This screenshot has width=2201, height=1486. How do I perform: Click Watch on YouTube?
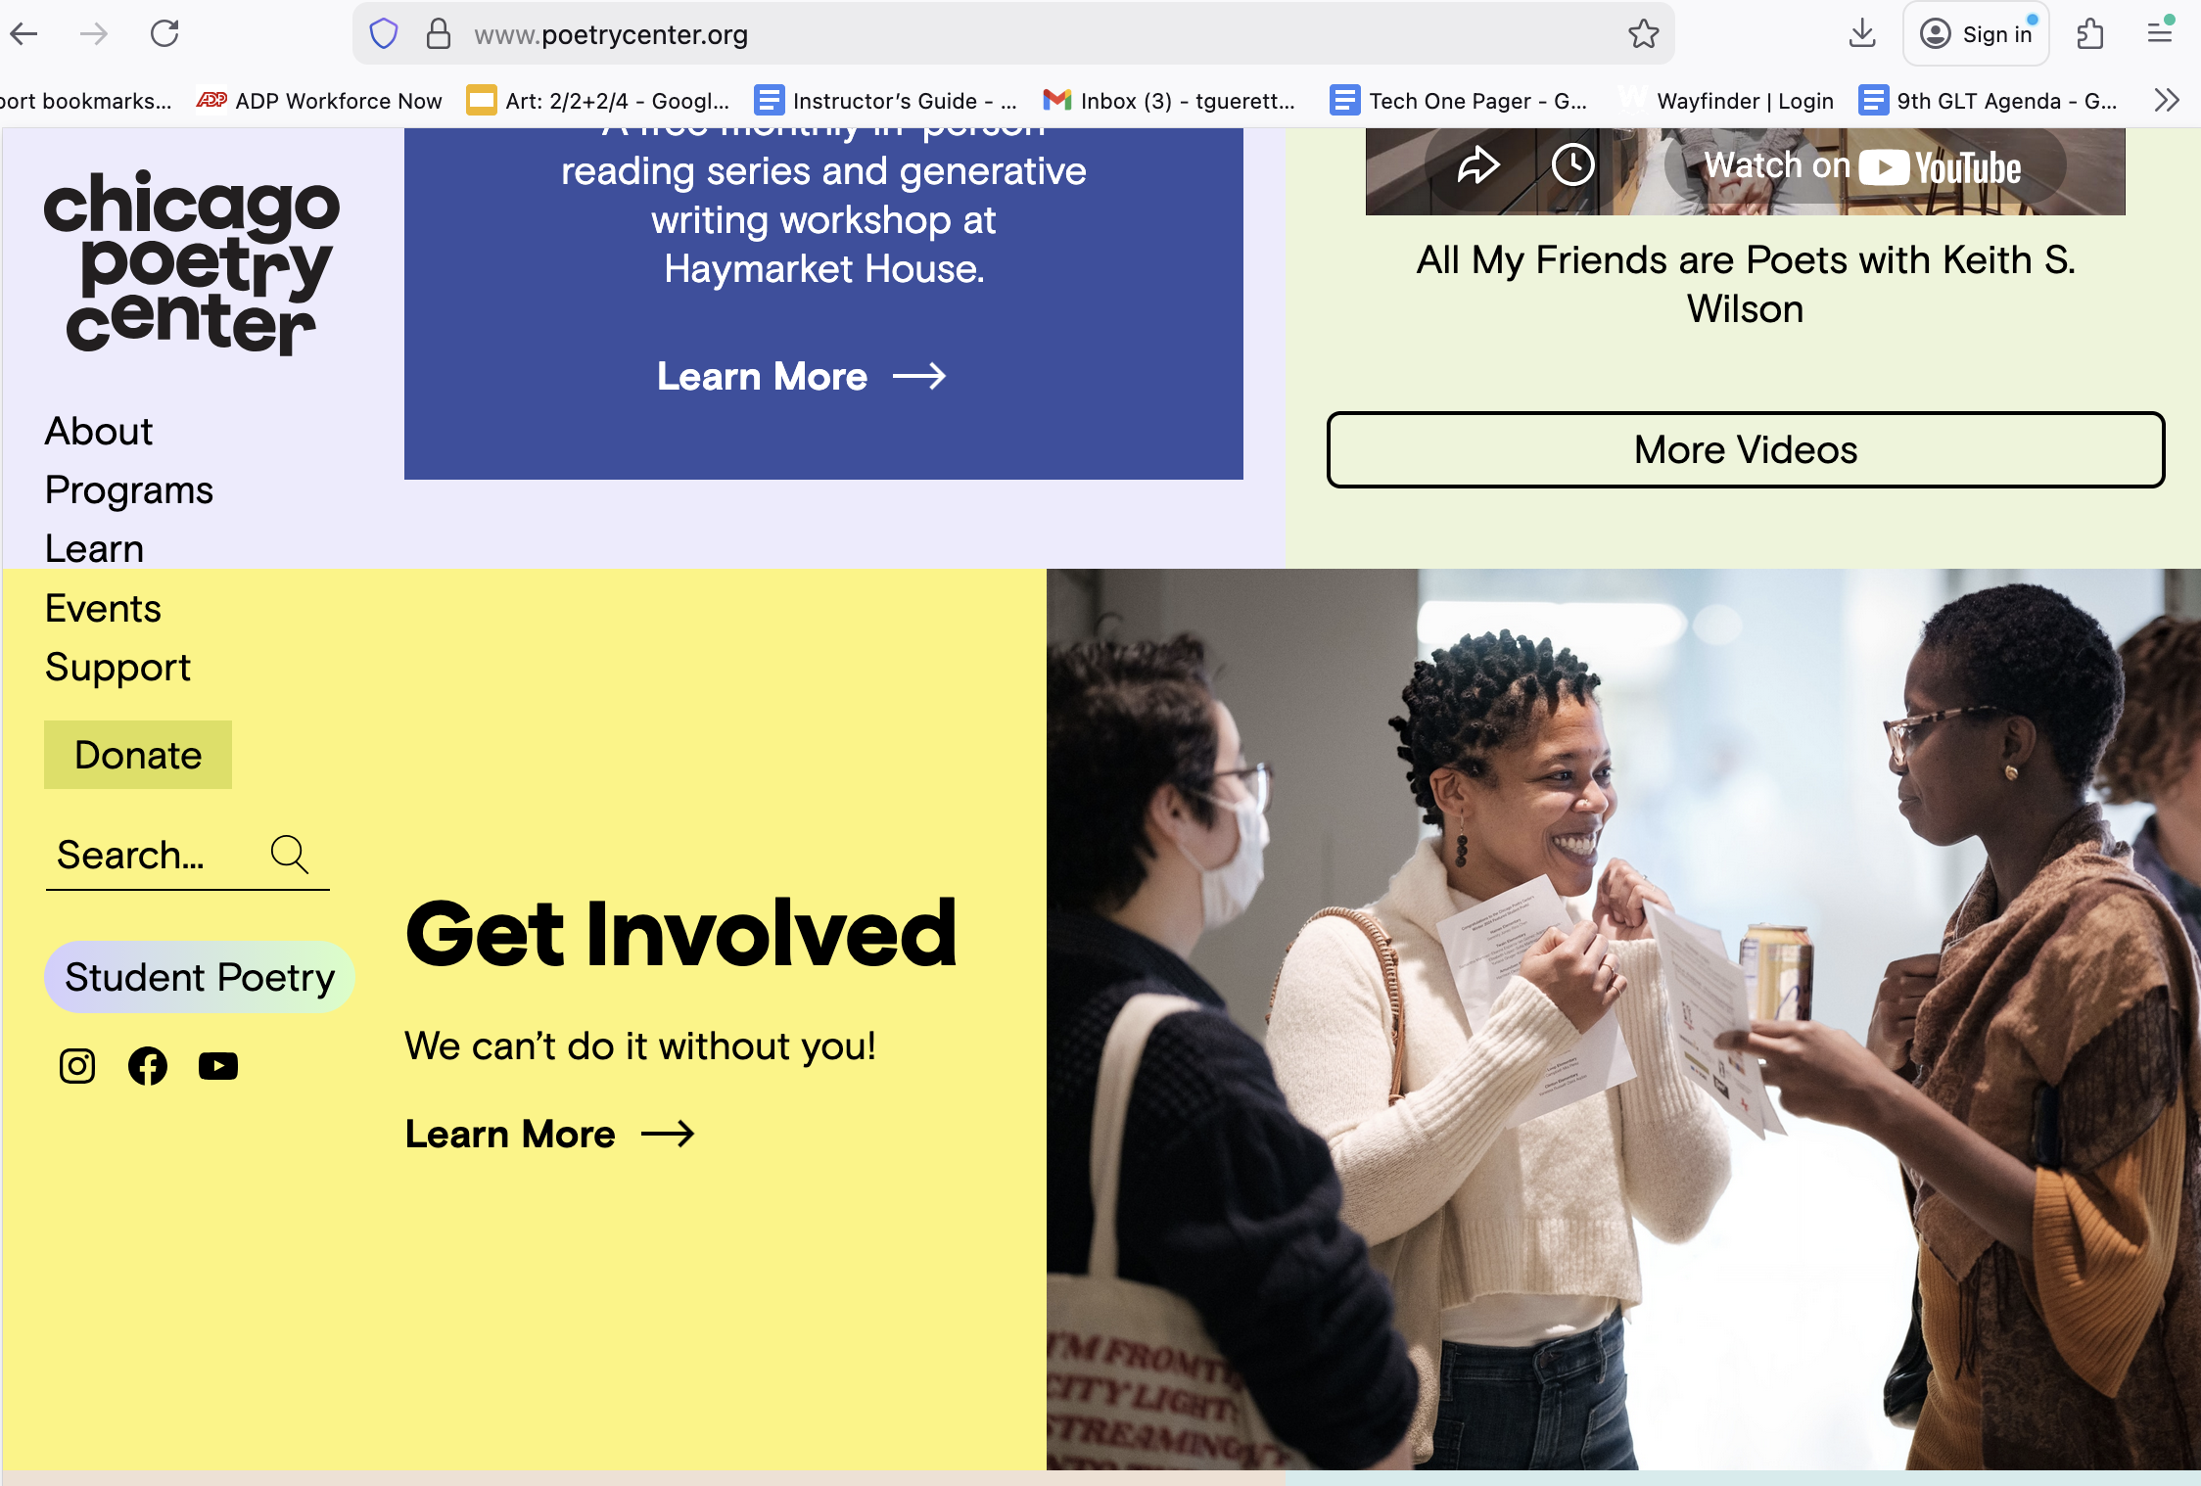tap(1861, 165)
